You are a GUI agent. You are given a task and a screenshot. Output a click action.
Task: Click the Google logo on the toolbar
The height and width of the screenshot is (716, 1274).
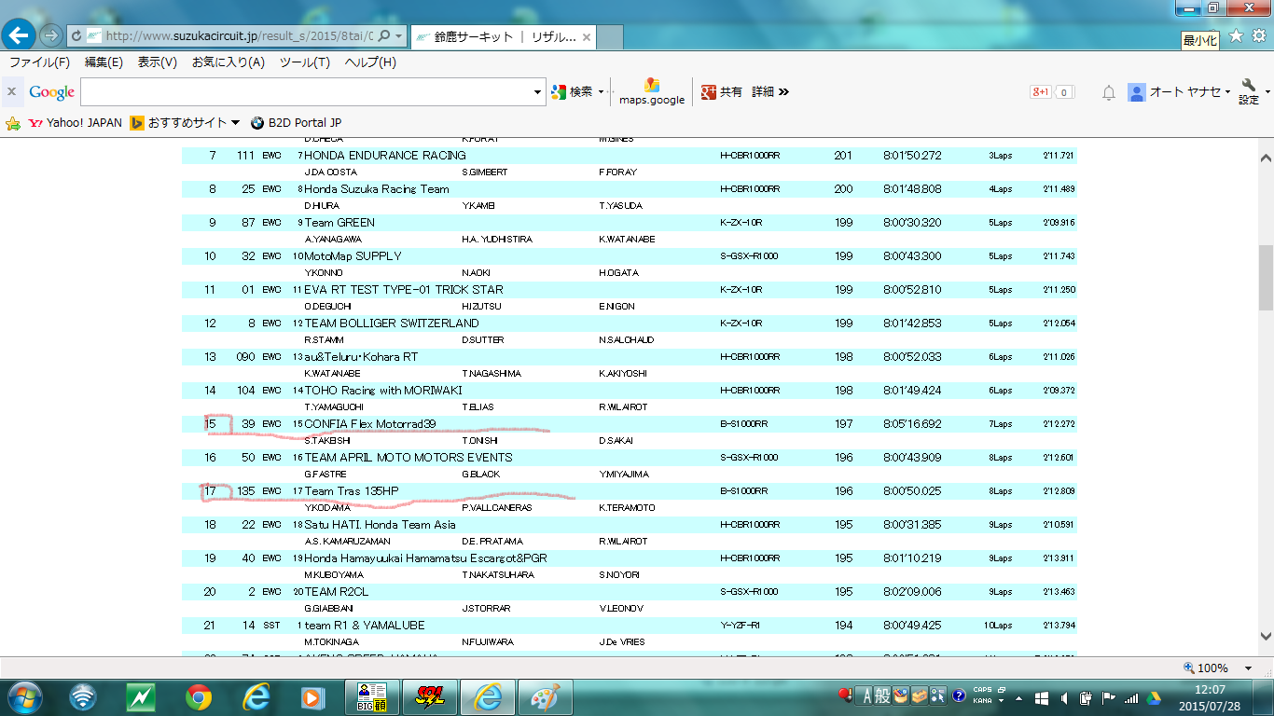(51, 91)
